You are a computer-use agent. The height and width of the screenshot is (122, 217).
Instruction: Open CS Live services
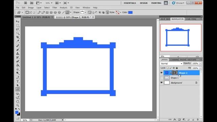coord(178,3)
